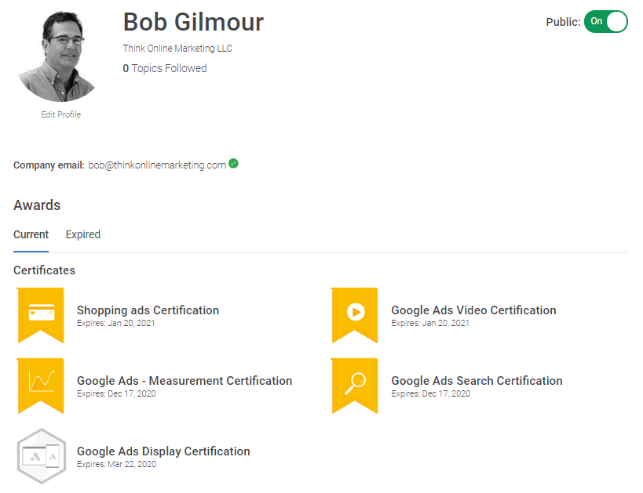Switch to the Current awards tab
The width and height of the screenshot is (643, 493).
(31, 234)
